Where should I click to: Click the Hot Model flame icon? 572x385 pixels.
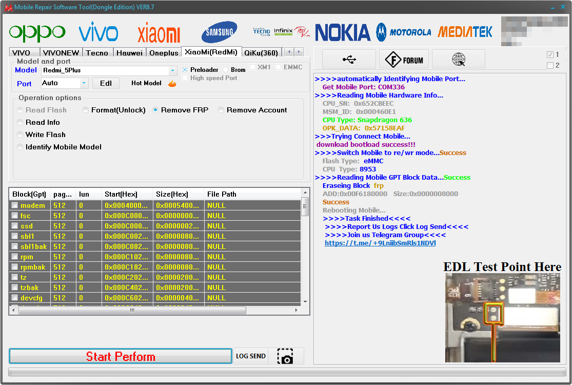point(172,84)
